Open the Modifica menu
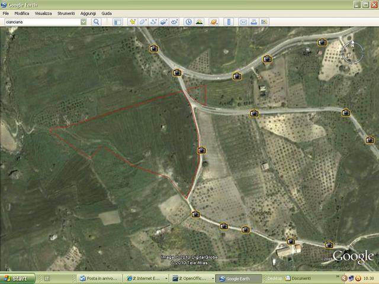The width and height of the screenshot is (379, 284). (22, 12)
